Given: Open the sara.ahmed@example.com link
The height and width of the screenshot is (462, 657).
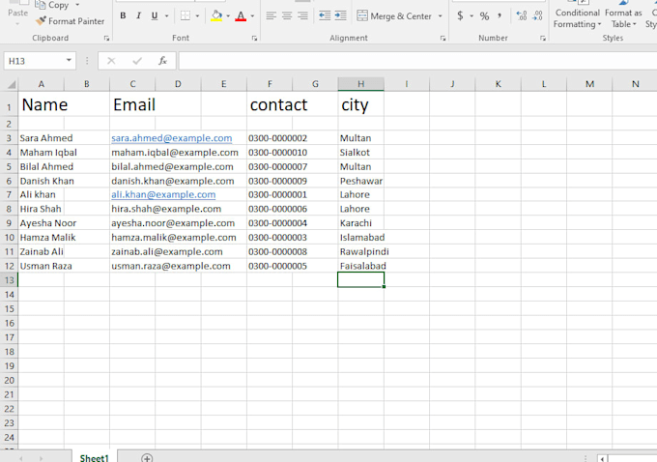Looking at the screenshot, I should [172, 138].
